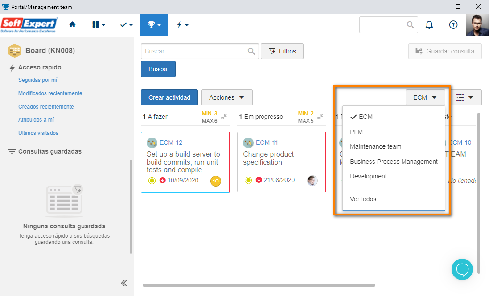Open the list view options dropdown
This screenshot has width=489, height=296.
click(x=465, y=97)
